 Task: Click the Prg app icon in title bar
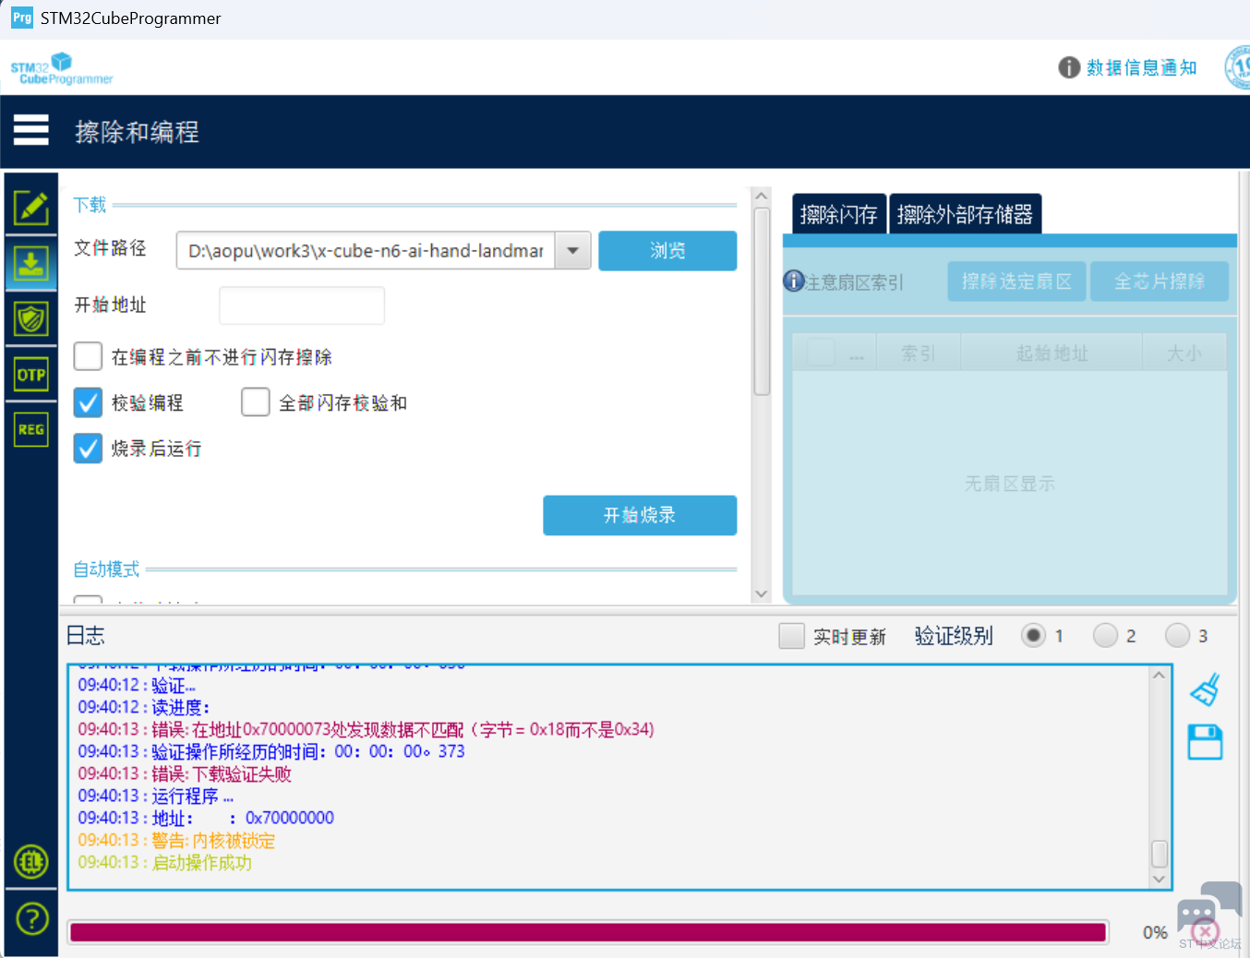coord(22,18)
